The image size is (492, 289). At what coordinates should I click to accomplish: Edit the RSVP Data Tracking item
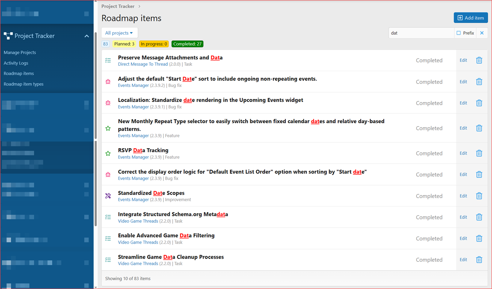pos(463,153)
